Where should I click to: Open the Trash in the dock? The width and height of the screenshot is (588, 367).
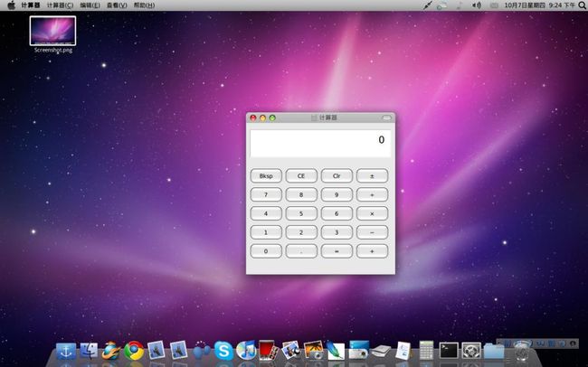[521, 352]
